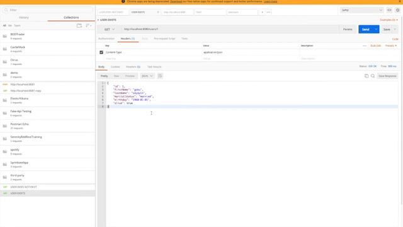Click the request URL input field
This screenshot has width=403, height=227.
tap(230, 30)
